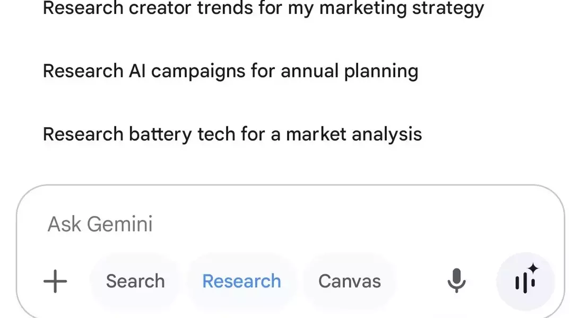Toggle the Search chip

point(135,281)
